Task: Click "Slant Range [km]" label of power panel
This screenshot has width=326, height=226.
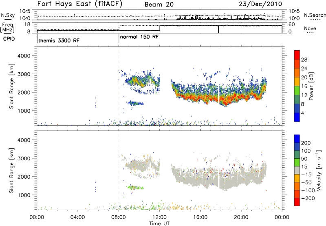Action: (x=11, y=86)
